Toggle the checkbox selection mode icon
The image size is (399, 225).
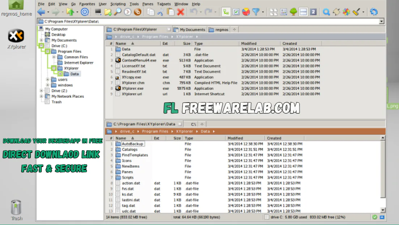236,12
